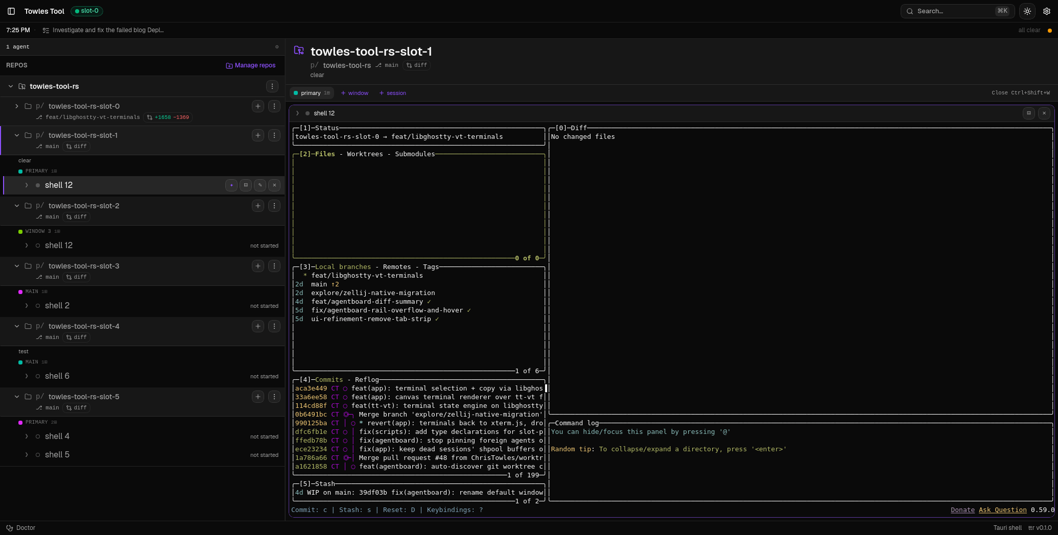Click the Ask Question link
The width and height of the screenshot is (1058, 535).
pyautogui.click(x=1002, y=510)
